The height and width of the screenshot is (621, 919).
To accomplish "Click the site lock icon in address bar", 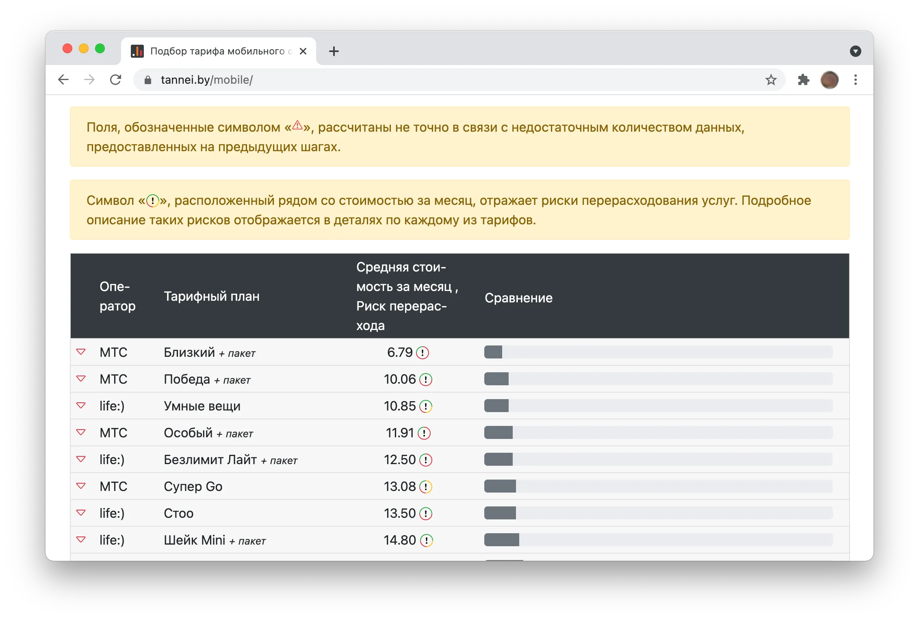I will [x=148, y=80].
